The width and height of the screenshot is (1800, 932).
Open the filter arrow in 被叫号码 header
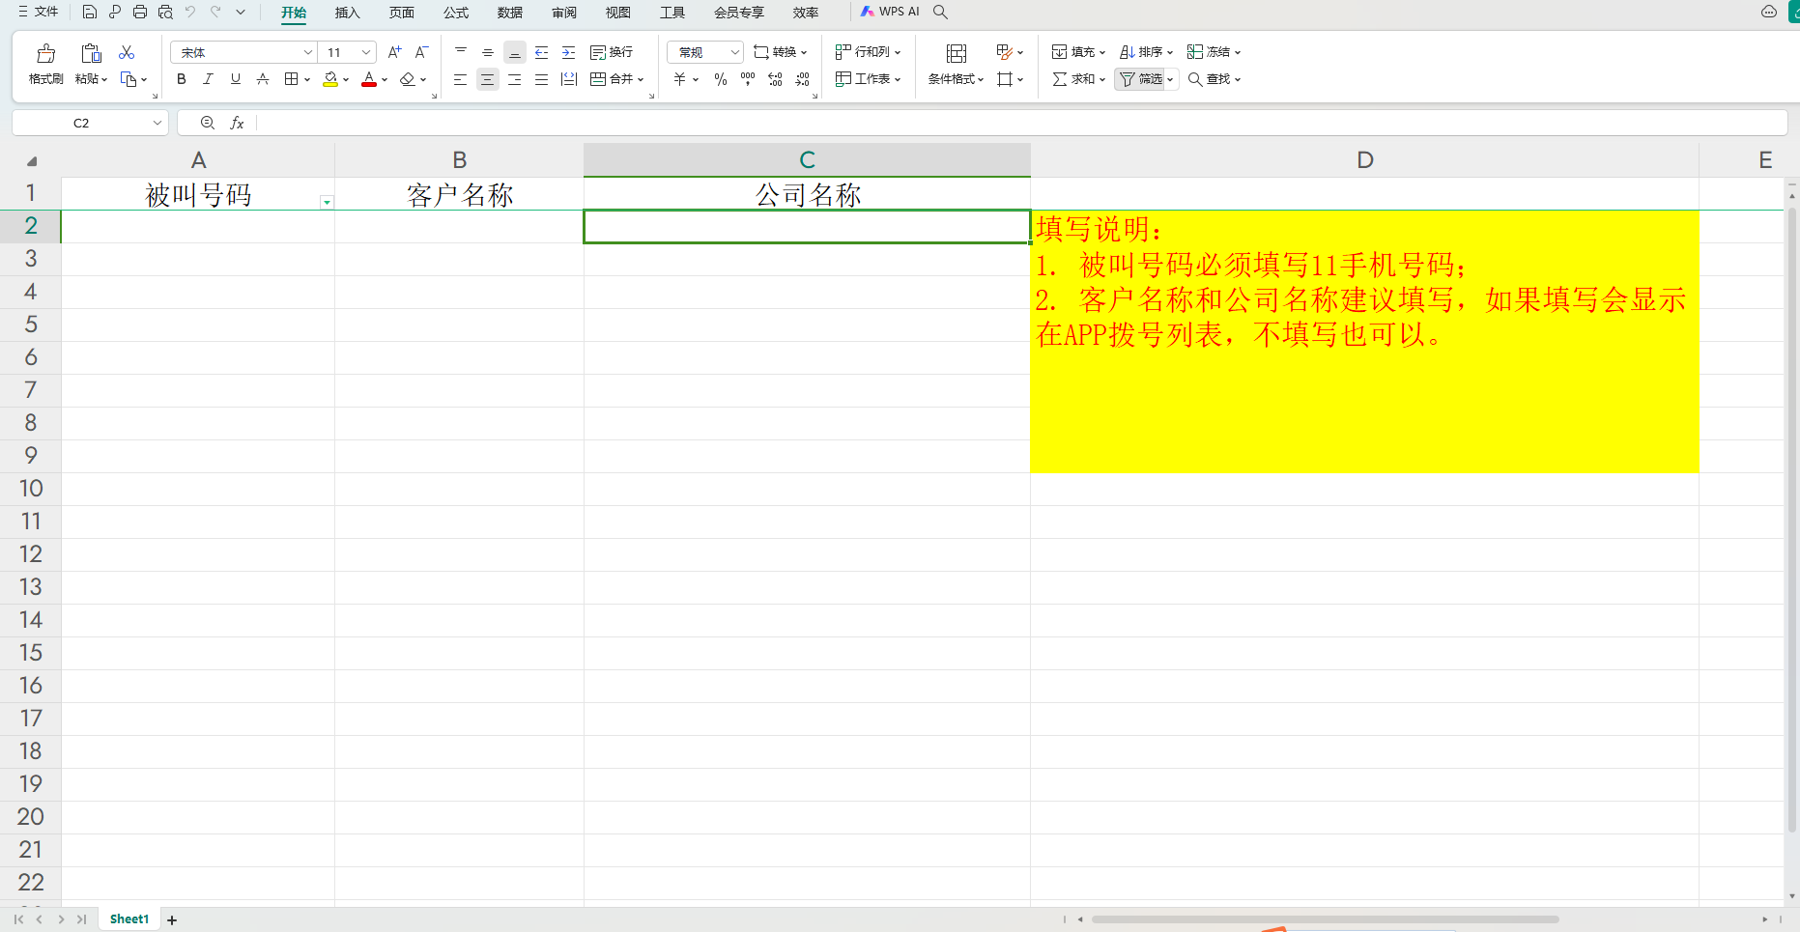[x=327, y=202]
